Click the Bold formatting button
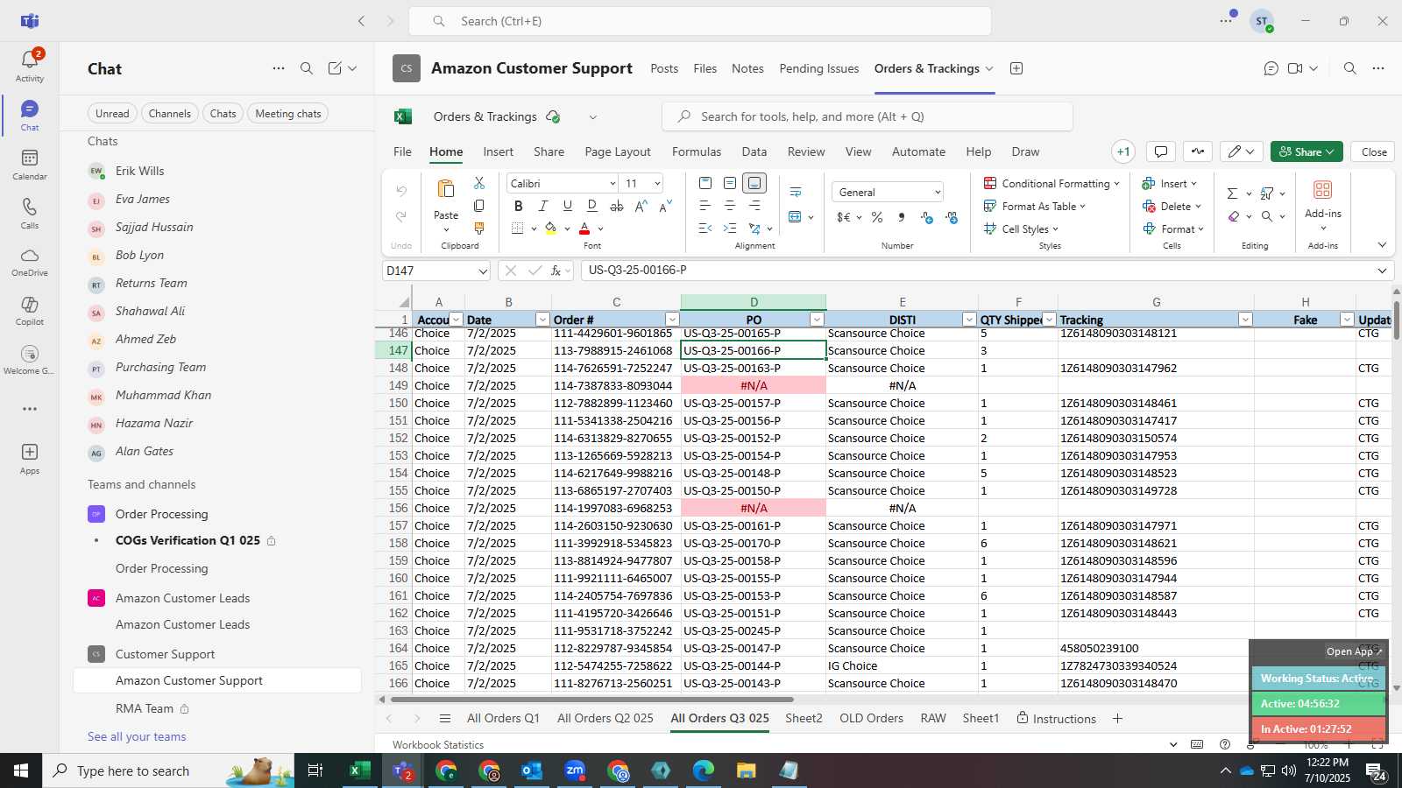 point(518,206)
